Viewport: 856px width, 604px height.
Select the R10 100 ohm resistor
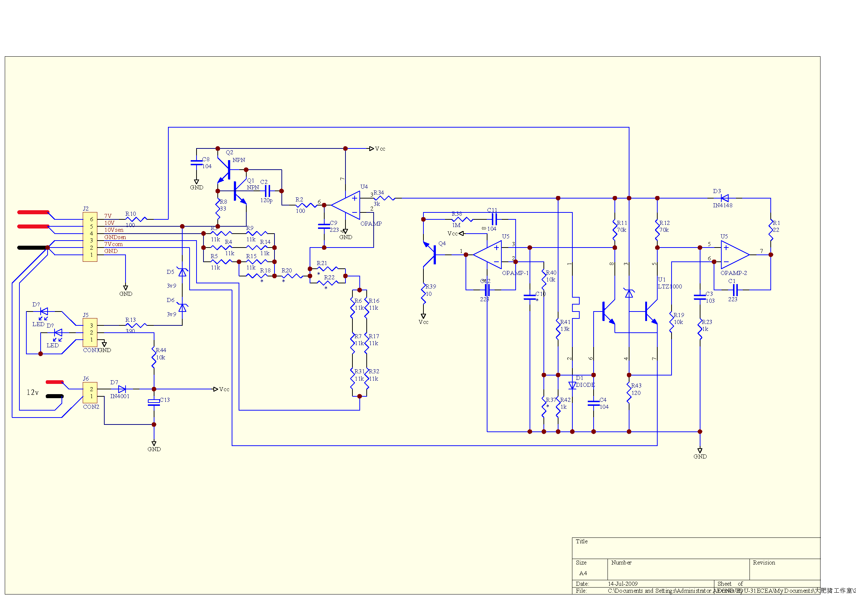click(x=136, y=219)
